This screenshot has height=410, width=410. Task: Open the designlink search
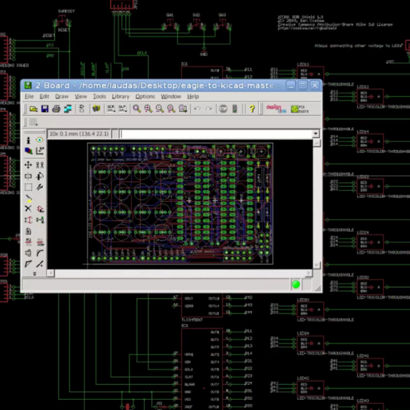point(276,109)
